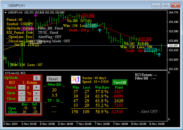
Task: Click the cyan buy arrow below 152.437
Action: [x=159, y=55]
